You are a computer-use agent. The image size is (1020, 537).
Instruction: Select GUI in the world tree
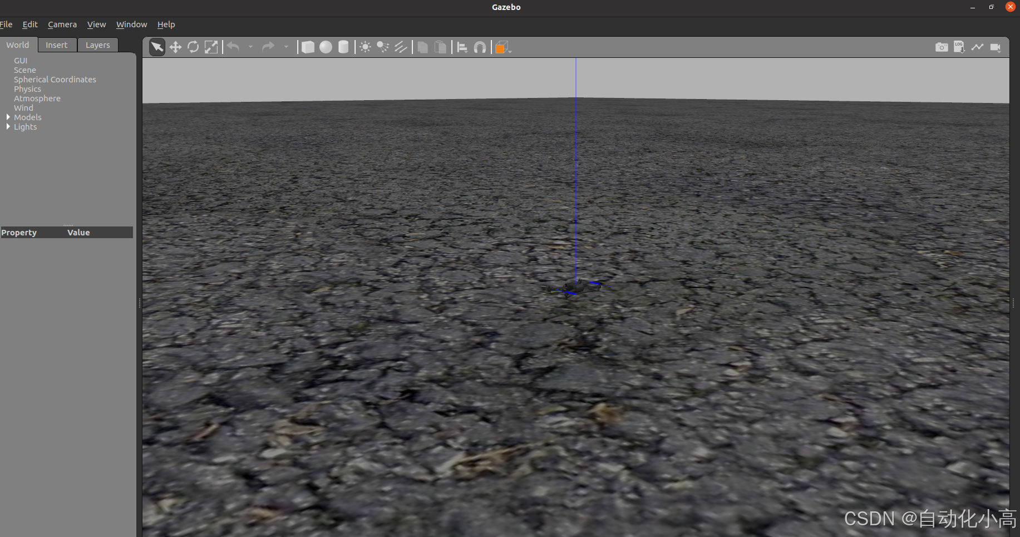[x=21, y=61]
